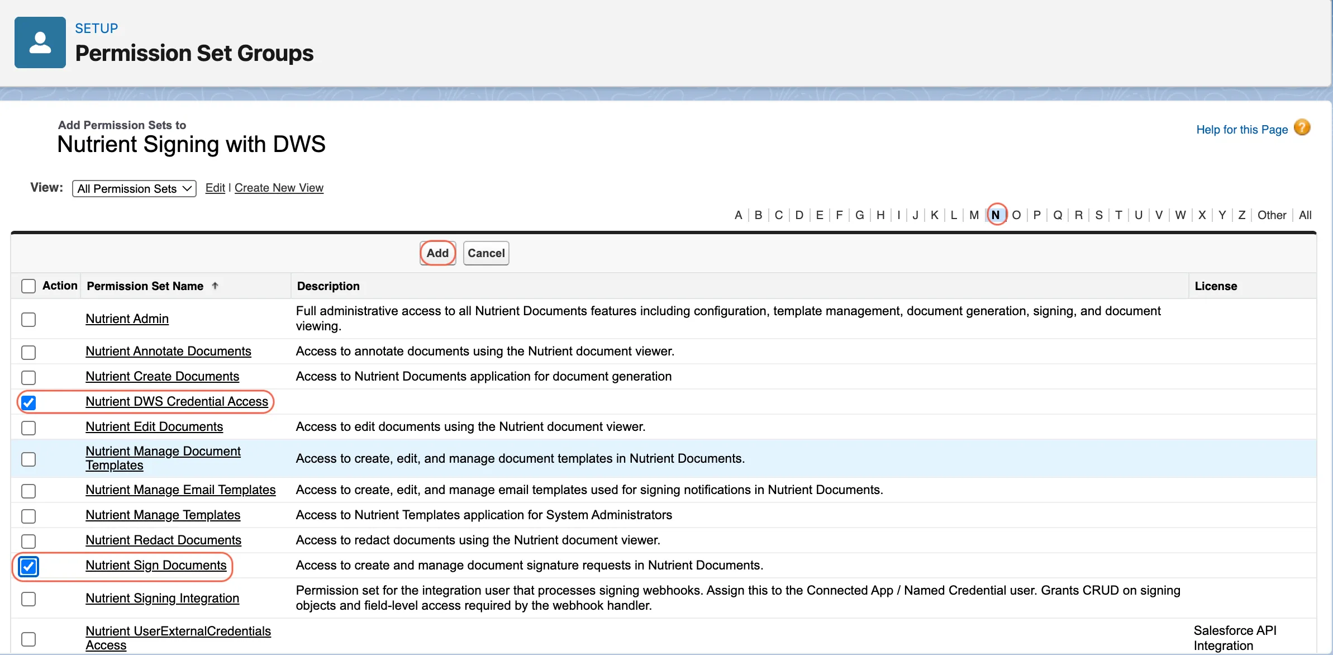Check the Nutrient Manage Templates checkbox
The width and height of the screenshot is (1333, 655).
coord(28,516)
